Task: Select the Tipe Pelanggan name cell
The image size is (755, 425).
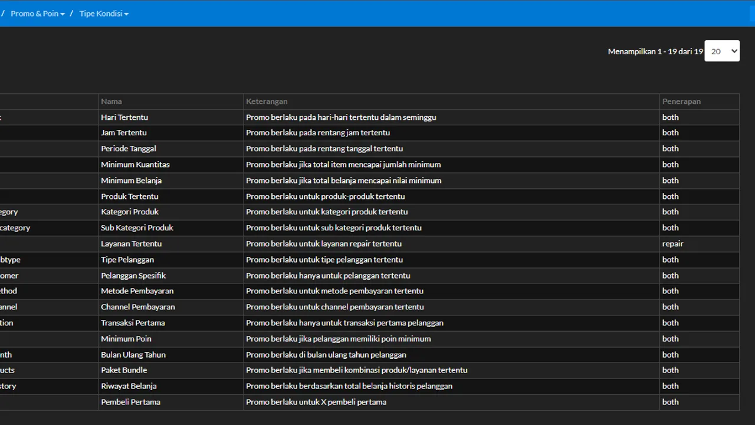Action: 171,260
